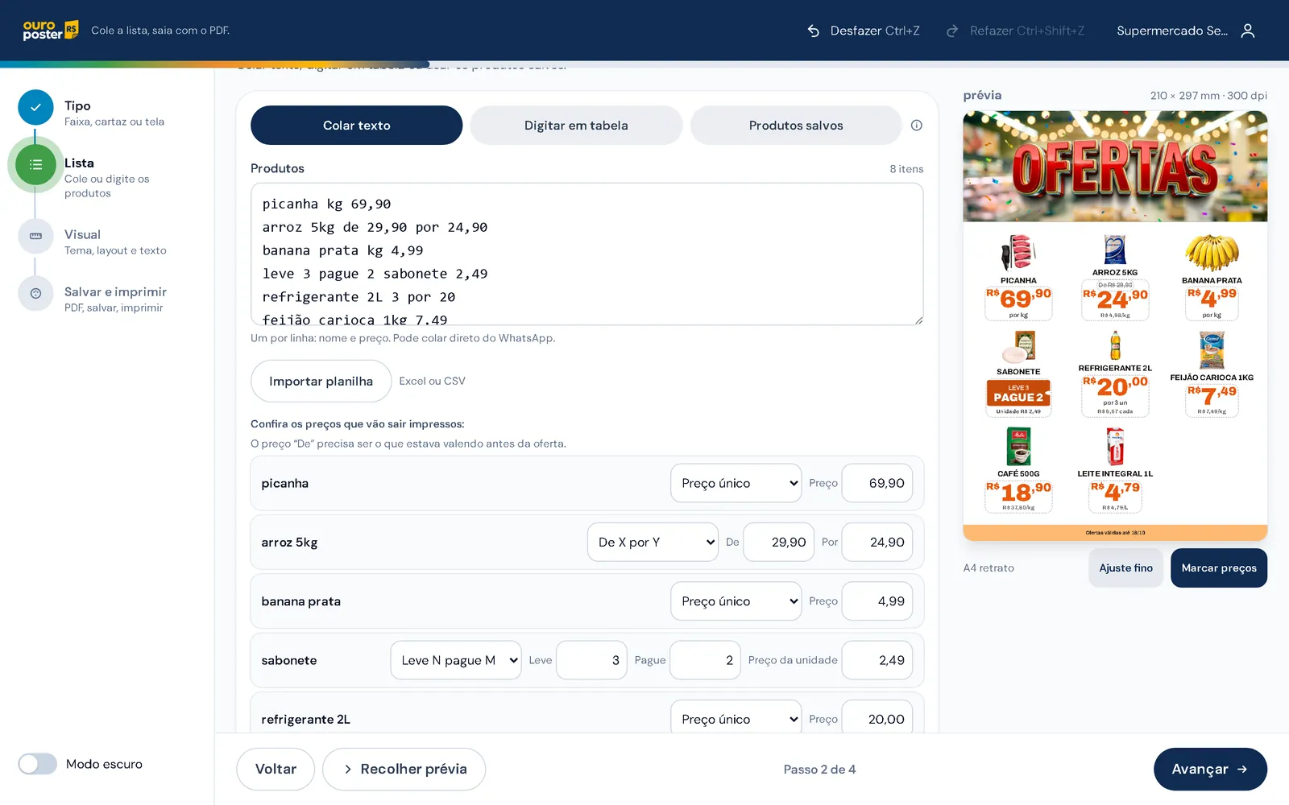Open price type dropdown for picanha
Viewport: 1289px width, 805px height.
pos(736,483)
